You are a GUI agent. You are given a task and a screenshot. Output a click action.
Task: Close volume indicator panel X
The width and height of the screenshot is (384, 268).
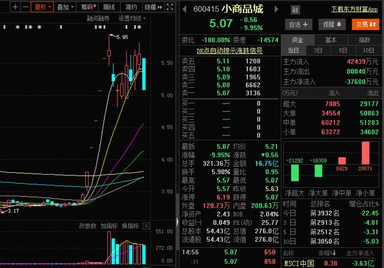(146, 226)
